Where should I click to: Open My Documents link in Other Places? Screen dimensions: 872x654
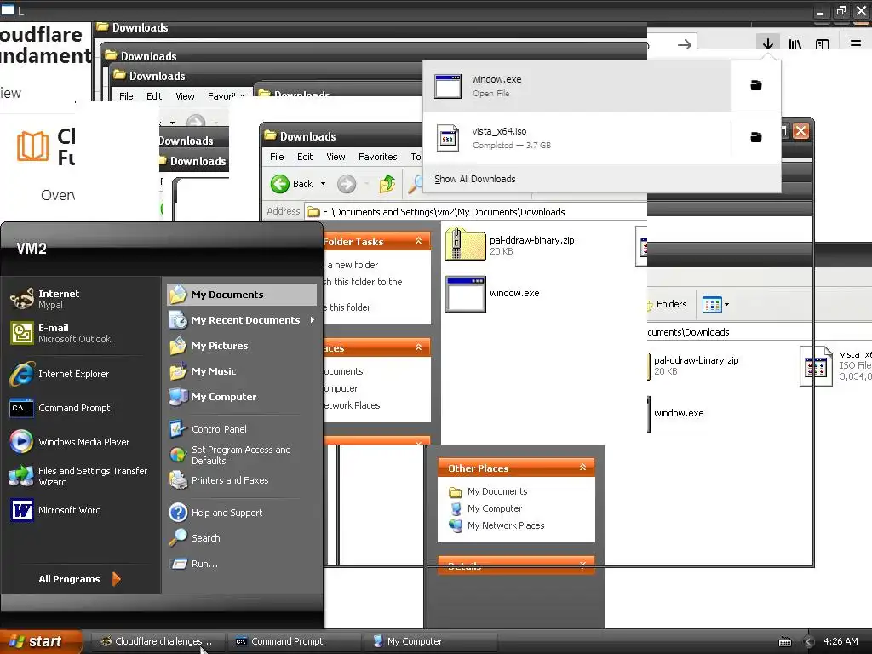pyautogui.click(x=497, y=491)
